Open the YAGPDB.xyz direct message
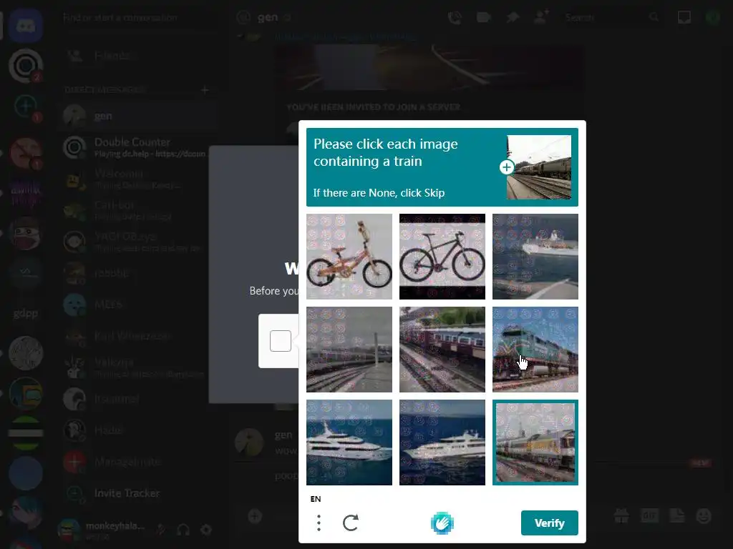Screen dimensions: 733x549 coord(140,242)
